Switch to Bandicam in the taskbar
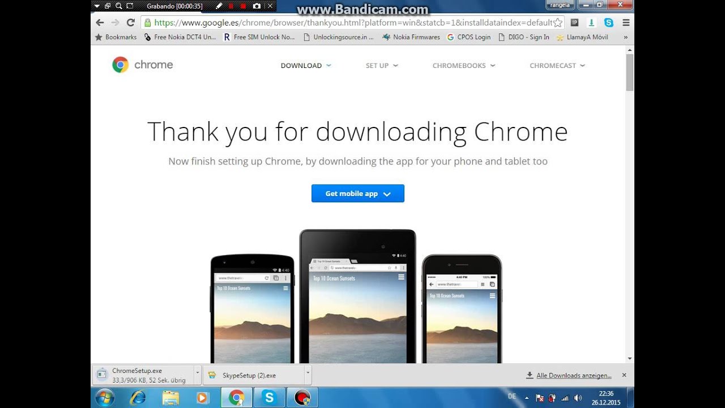Screen dimensions: 725x408 [302, 398]
